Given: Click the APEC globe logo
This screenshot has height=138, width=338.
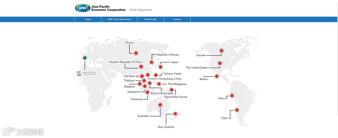Looking at the screenshot, I should (x=83, y=8).
